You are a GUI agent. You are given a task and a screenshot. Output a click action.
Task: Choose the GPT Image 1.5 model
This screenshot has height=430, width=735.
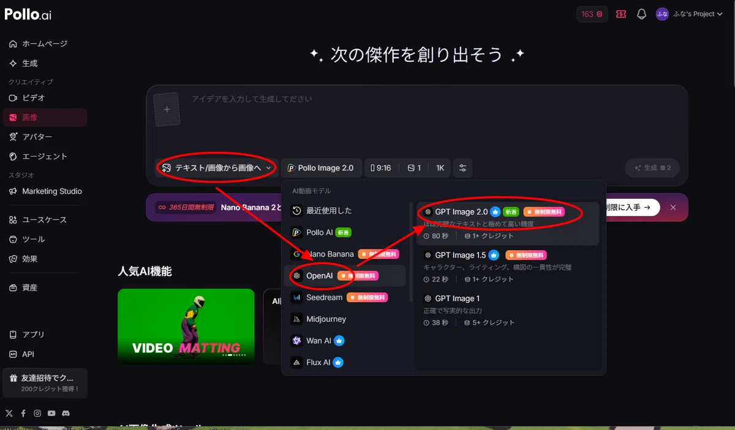[x=508, y=267]
